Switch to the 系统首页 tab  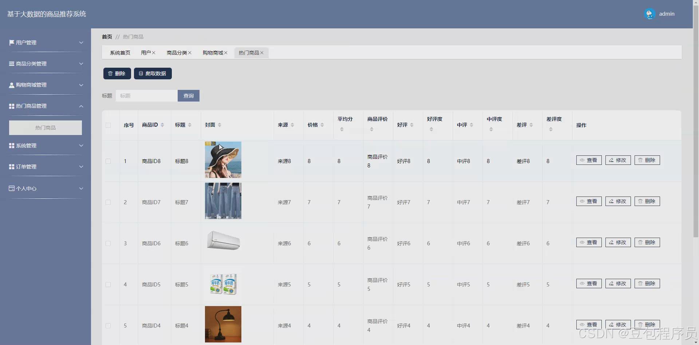pyautogui.click(x=120, y=53)
